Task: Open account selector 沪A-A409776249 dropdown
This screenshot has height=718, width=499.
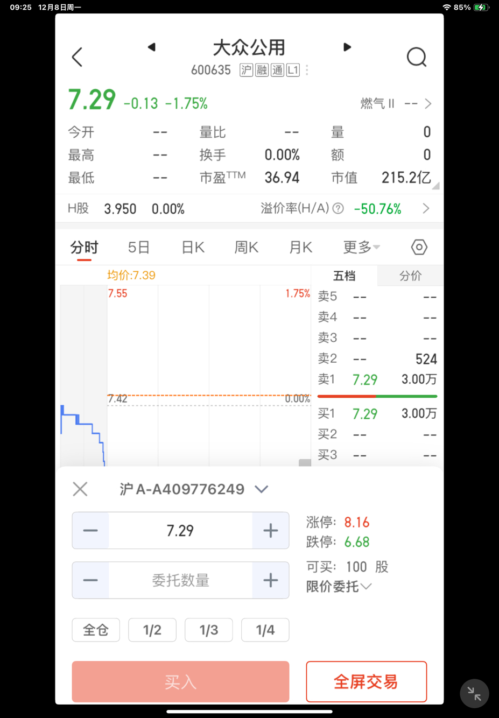Action: (x=194, y=489)
